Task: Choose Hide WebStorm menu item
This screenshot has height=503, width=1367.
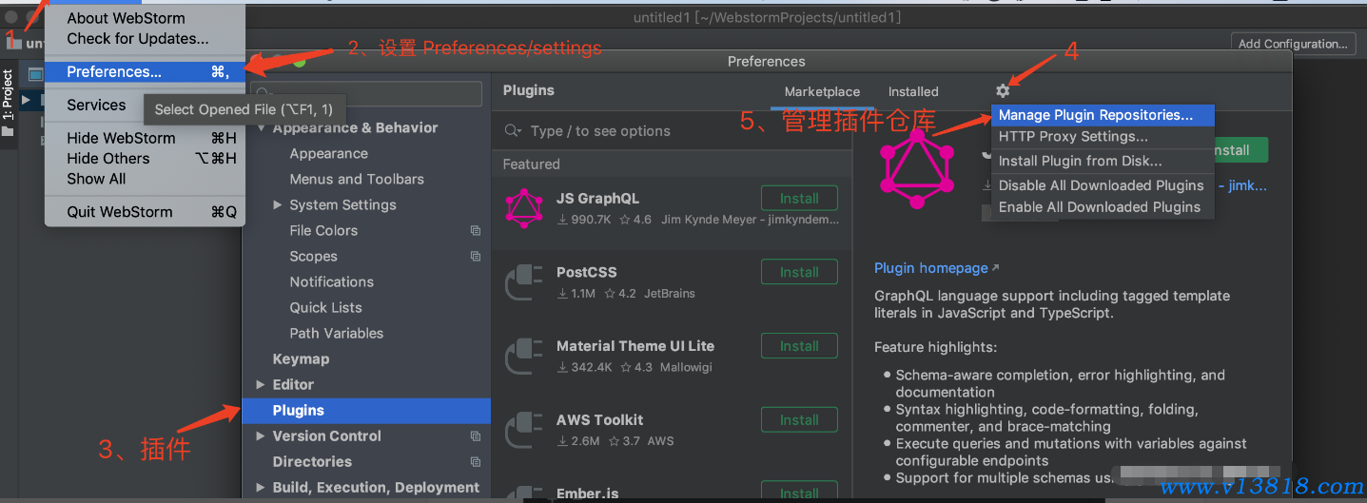Action: tap(145, 139)
